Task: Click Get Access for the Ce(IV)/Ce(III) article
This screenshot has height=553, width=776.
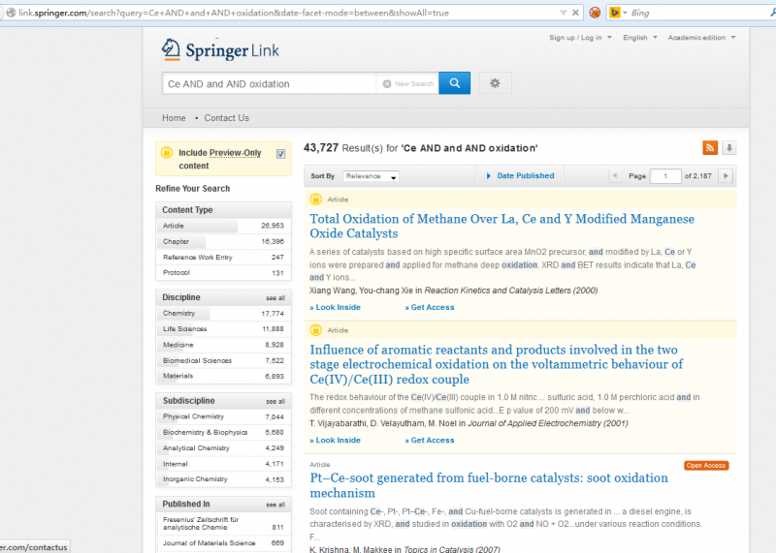Action: pyautogui.click(x=430, y=440)
